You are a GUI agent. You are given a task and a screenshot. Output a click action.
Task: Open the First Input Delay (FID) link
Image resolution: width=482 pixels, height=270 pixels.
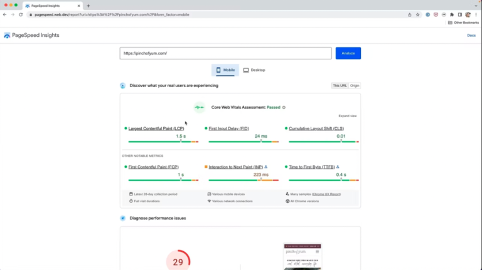(228, 128)
